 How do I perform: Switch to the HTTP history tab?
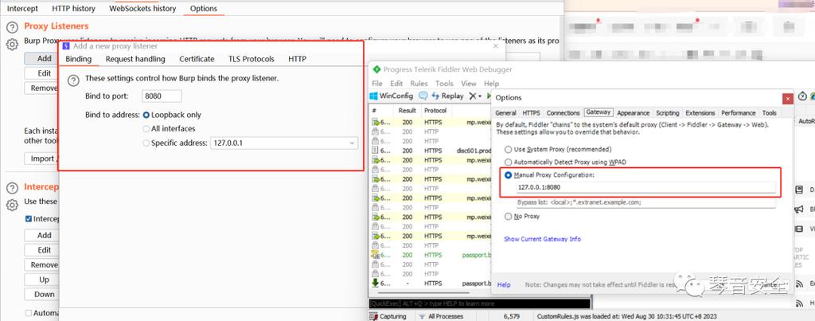click(x=73, y=8)
